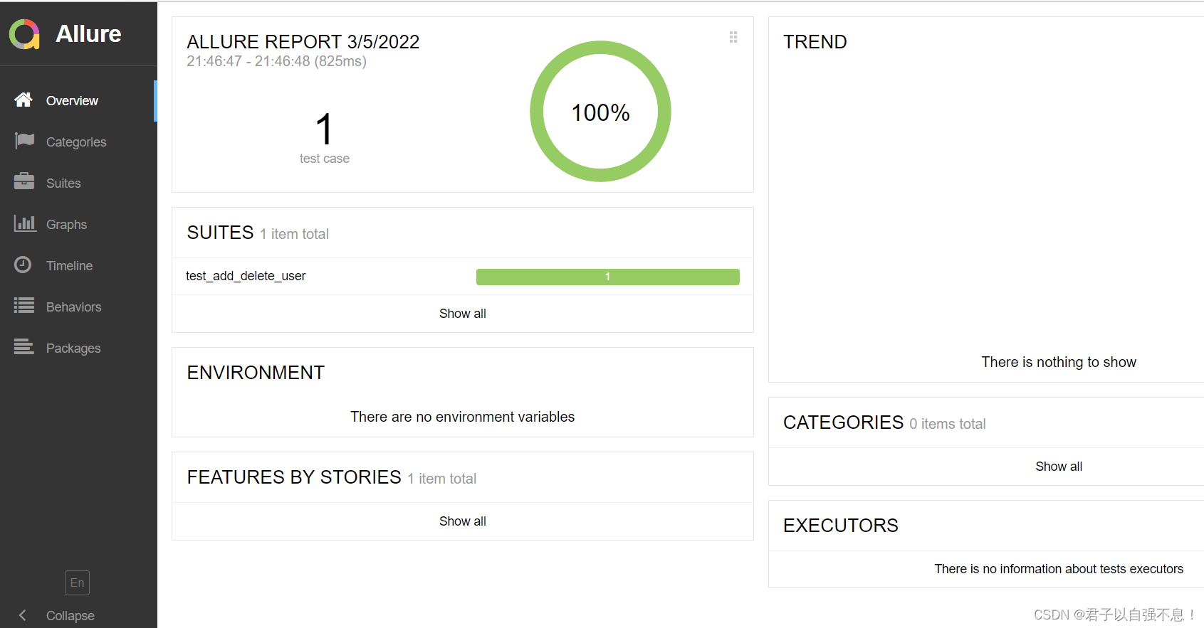Go to Categories in sidebar
This screenshot has width=1204, height=628.
(x=76, y=142)
